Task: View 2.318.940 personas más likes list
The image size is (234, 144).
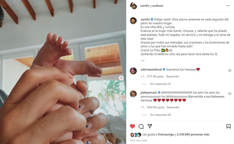Action: [x=193, y=134]
